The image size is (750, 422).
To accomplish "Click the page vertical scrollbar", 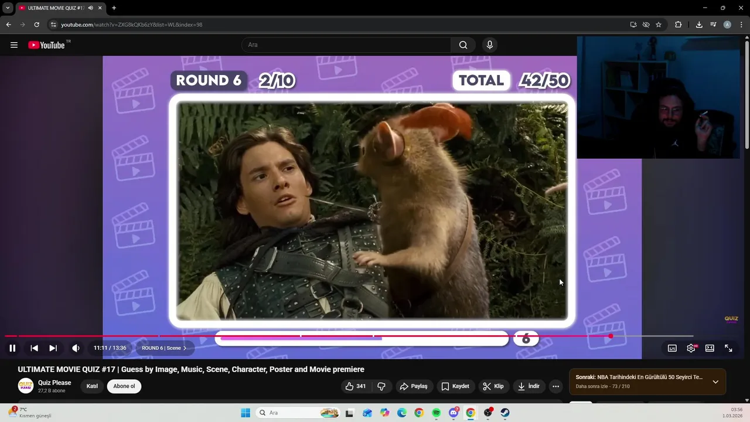I will point(747,94).
